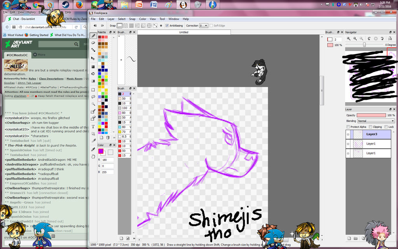Toggle visibility of middle Layer1
The image size is (398, 249).
[348, 144]
